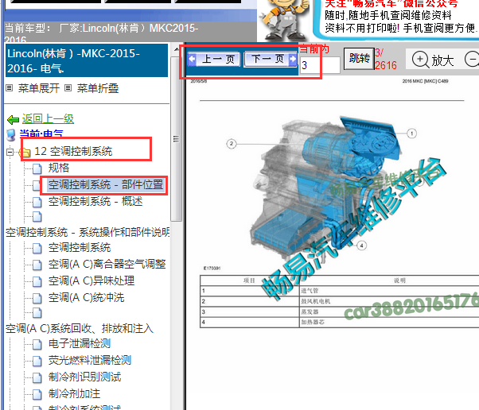Open 空调(A C)系统回收、排放和注入
This screenshot has width=479, height=410.
pos(80,328)
